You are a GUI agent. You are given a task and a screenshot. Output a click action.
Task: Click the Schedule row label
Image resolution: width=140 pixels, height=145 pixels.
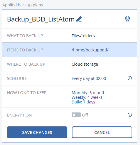tap(17, 78)
